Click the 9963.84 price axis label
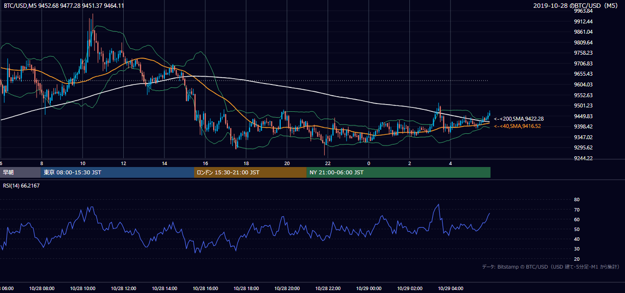 pyautogui.click(x=583, y=11)
